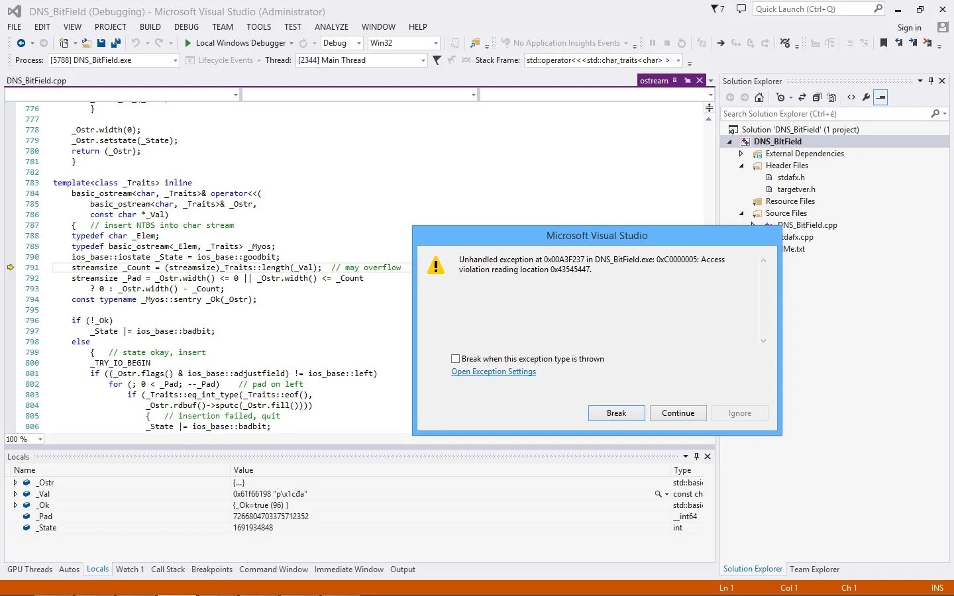The height and width of the screenshot is (596, 954).
Task: Select stdafx.h in Solution Explorer
Action: [x=791, y=177]
